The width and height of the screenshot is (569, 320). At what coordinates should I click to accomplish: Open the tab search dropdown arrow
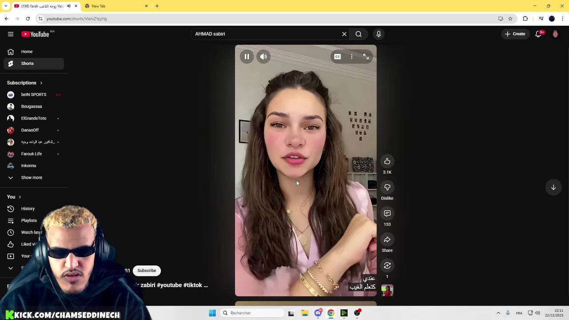click(5, 6)
